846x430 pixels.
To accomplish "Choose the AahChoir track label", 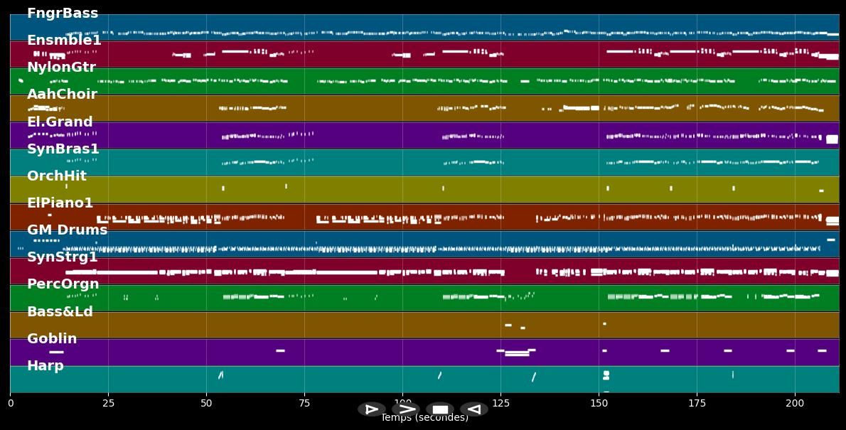I will (62, 95).
